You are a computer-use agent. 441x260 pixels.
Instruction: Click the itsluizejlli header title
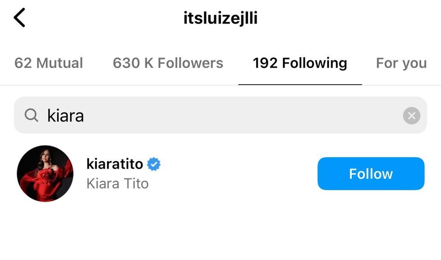[220, 18]
